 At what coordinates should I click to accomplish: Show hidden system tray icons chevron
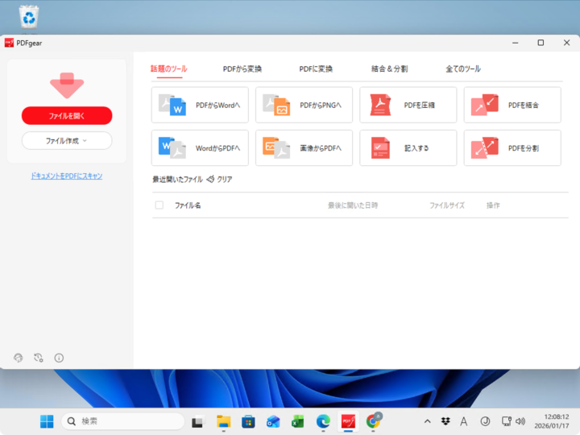(x=427, y=421)
